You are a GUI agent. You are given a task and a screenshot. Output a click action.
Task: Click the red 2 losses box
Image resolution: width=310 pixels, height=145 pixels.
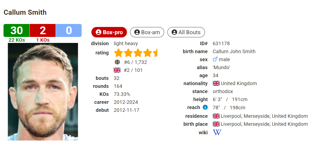click(43, 30)
